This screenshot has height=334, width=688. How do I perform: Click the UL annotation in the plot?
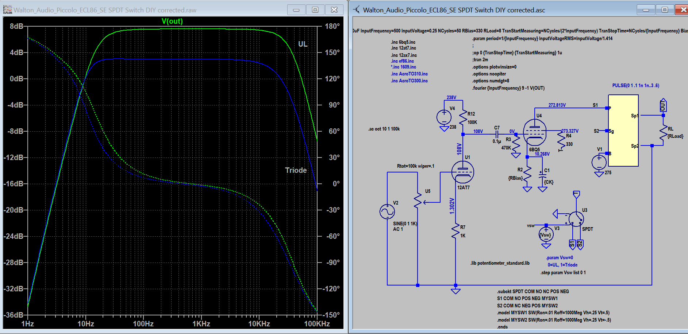click(303, 44)
